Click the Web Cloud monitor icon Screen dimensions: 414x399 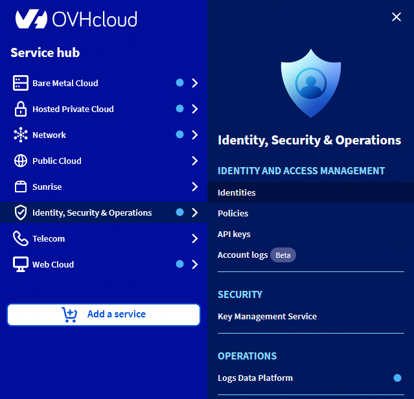coord(21,264)
